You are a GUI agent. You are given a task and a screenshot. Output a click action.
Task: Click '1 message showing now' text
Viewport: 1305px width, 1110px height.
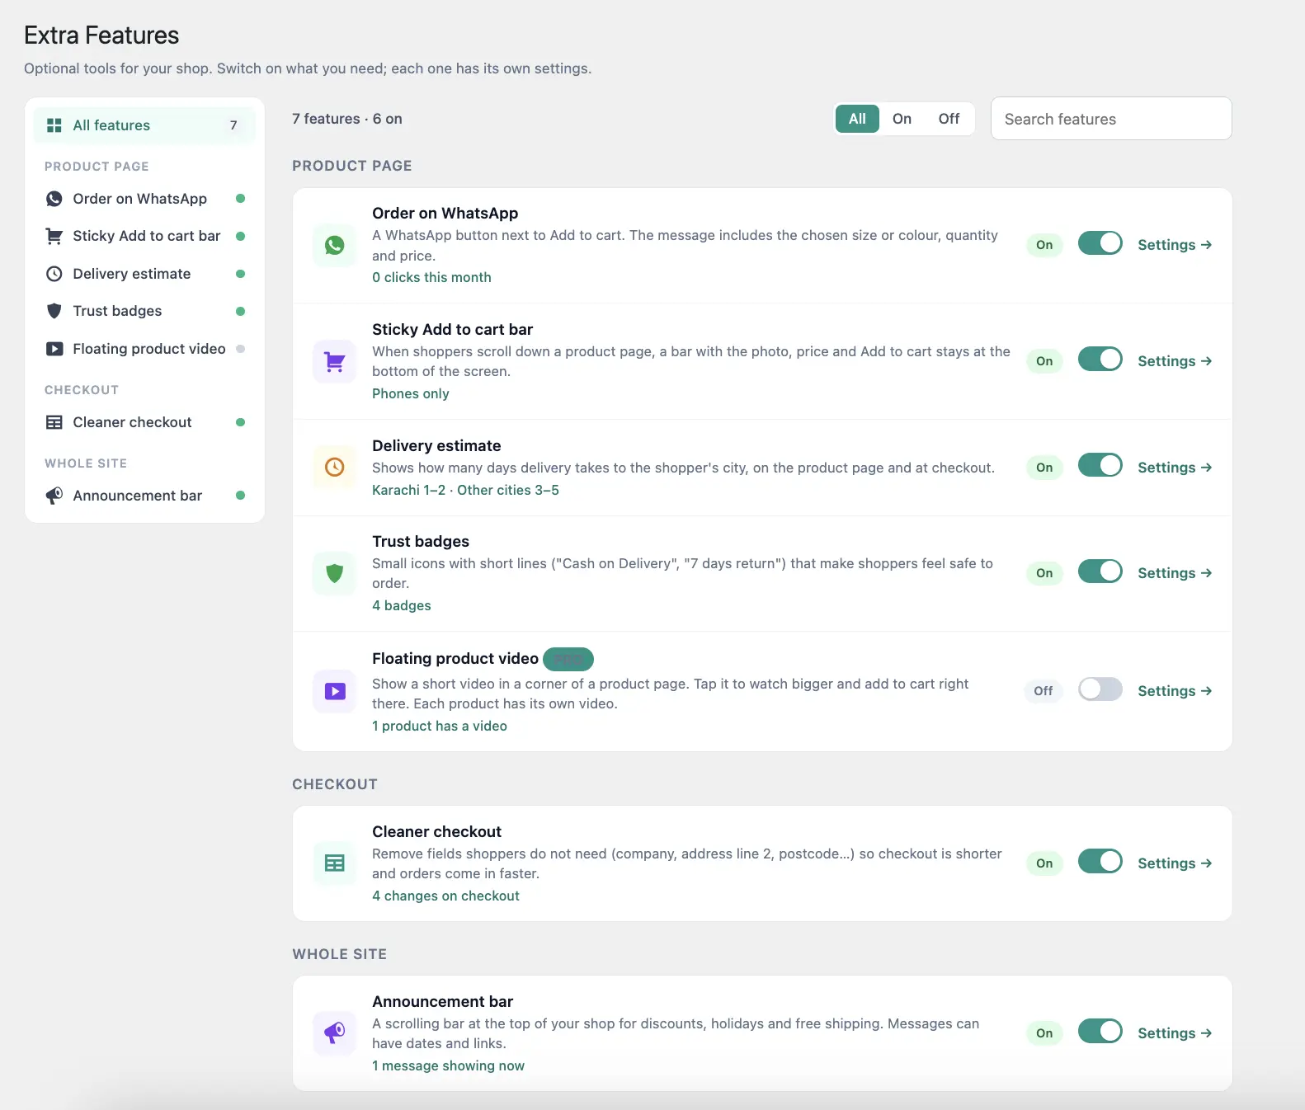click(448, 1065)
